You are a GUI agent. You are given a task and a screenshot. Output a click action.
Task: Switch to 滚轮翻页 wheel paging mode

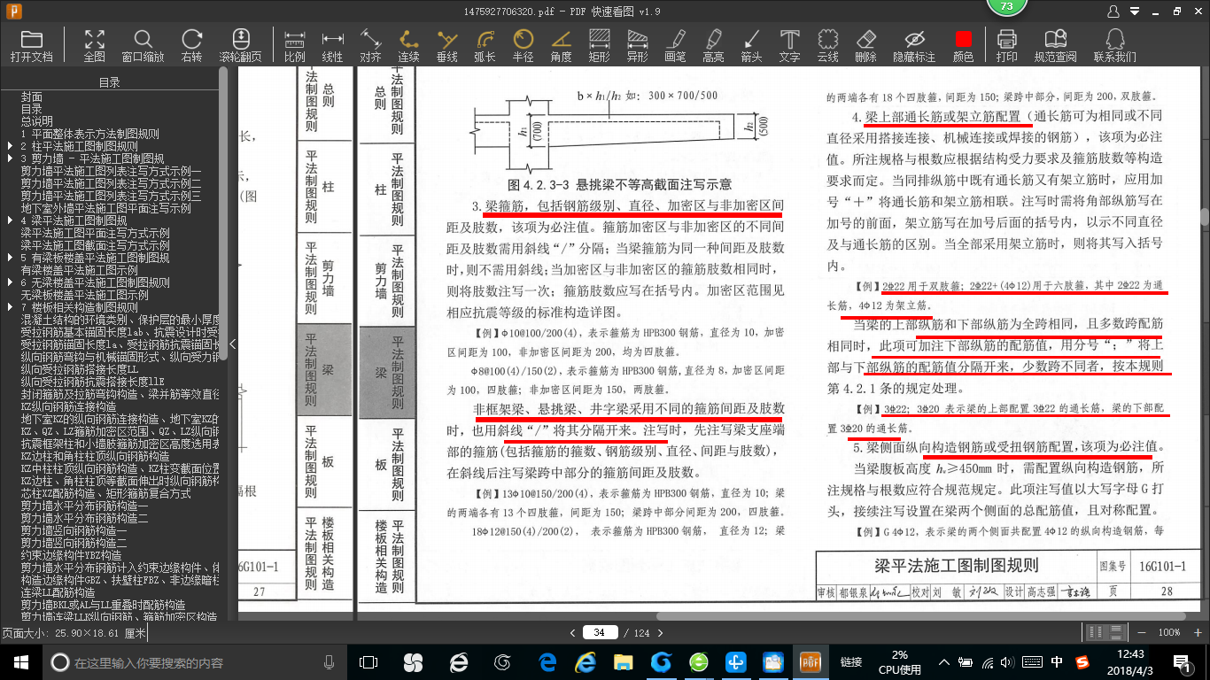241,45
